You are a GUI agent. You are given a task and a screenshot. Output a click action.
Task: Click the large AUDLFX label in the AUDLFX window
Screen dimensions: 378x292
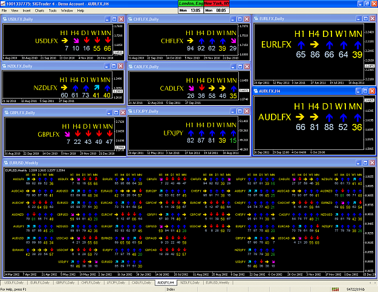pos(275,117)
